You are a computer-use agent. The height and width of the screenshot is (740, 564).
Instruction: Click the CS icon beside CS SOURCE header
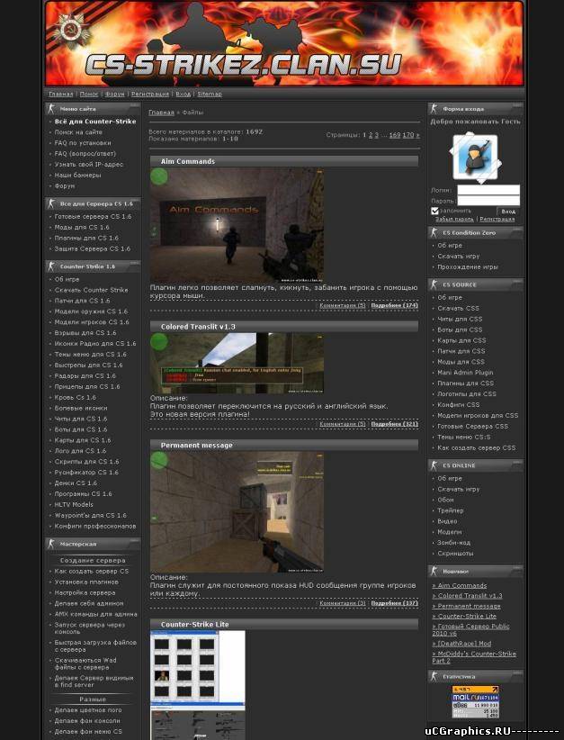tap(434, 284)
